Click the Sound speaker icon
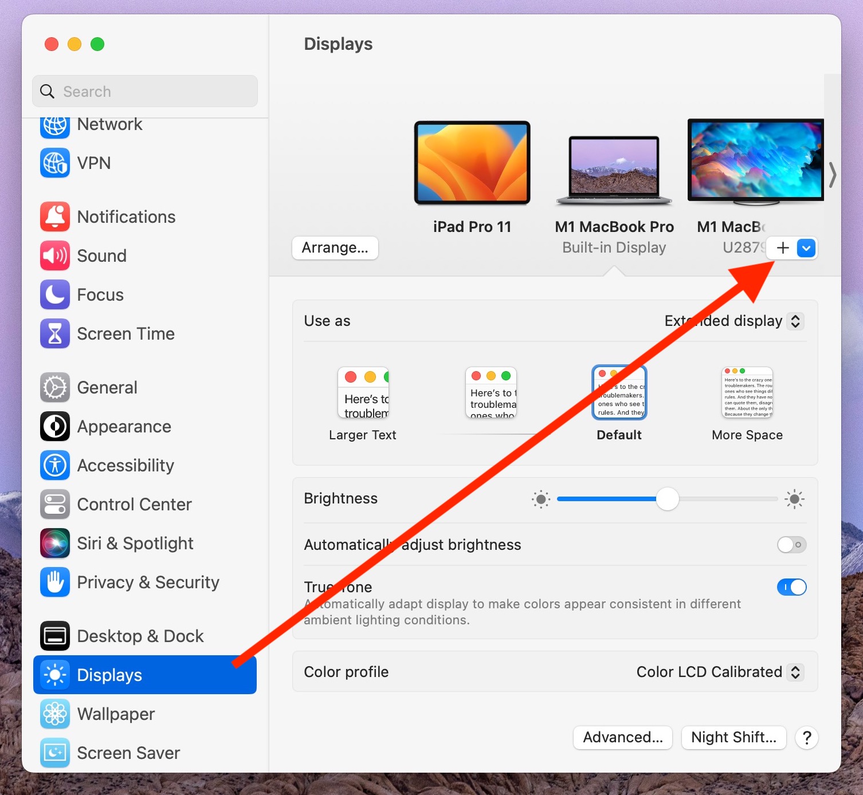This screenshot has width=863, height=795. (55, 256)
